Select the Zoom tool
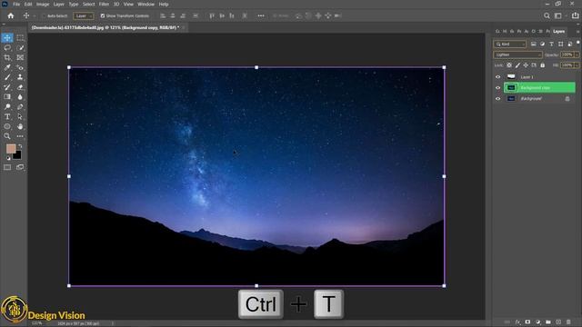The width and height of the screenshot is (582, 327). click(x=7, y=136)
